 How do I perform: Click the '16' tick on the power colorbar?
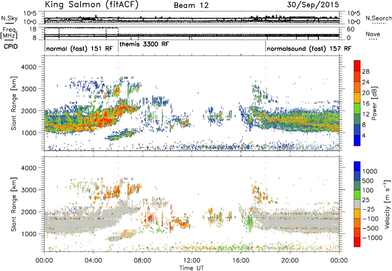pyautogui.click(x=366, y=104)
